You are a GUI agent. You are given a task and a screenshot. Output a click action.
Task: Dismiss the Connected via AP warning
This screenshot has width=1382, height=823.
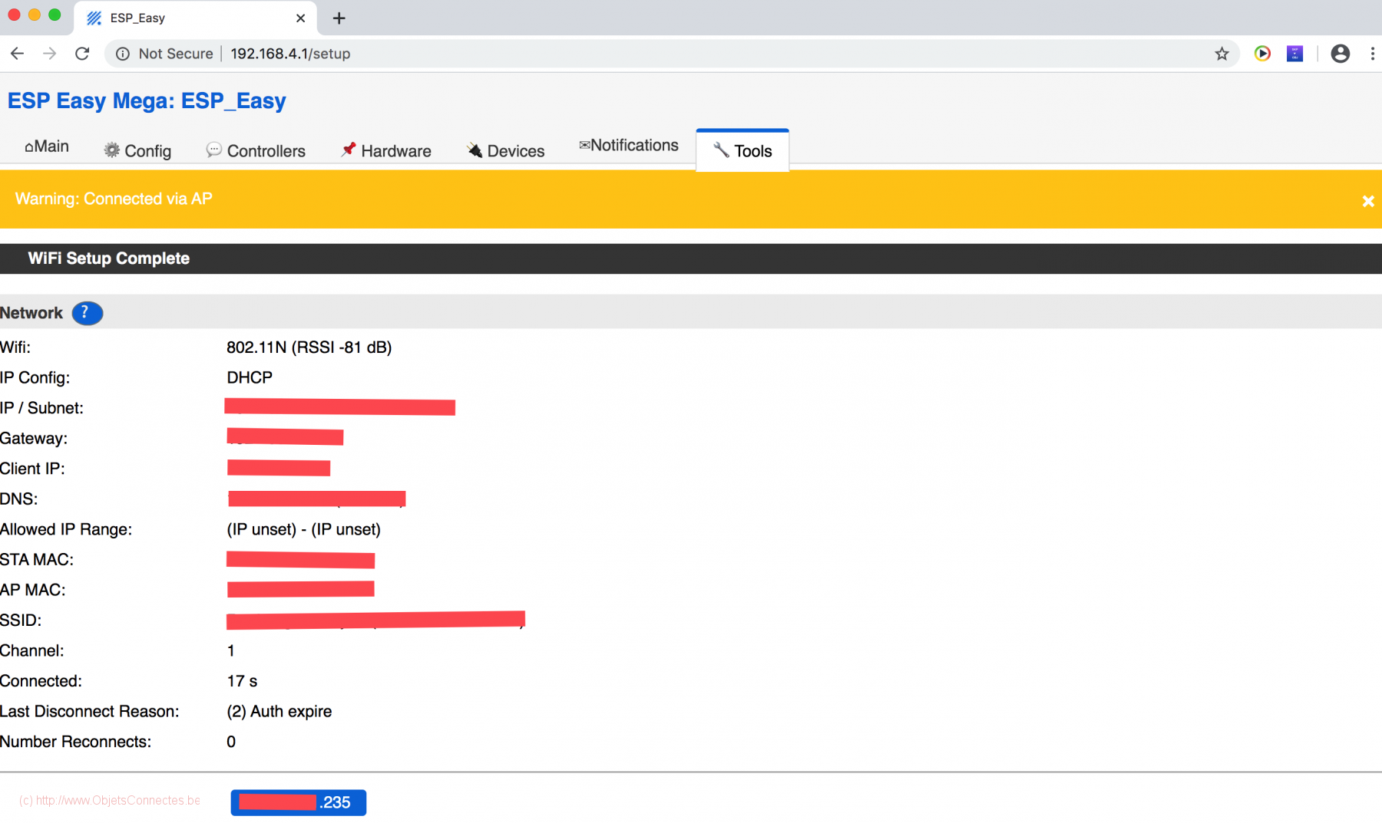(x=1367, y=201)
